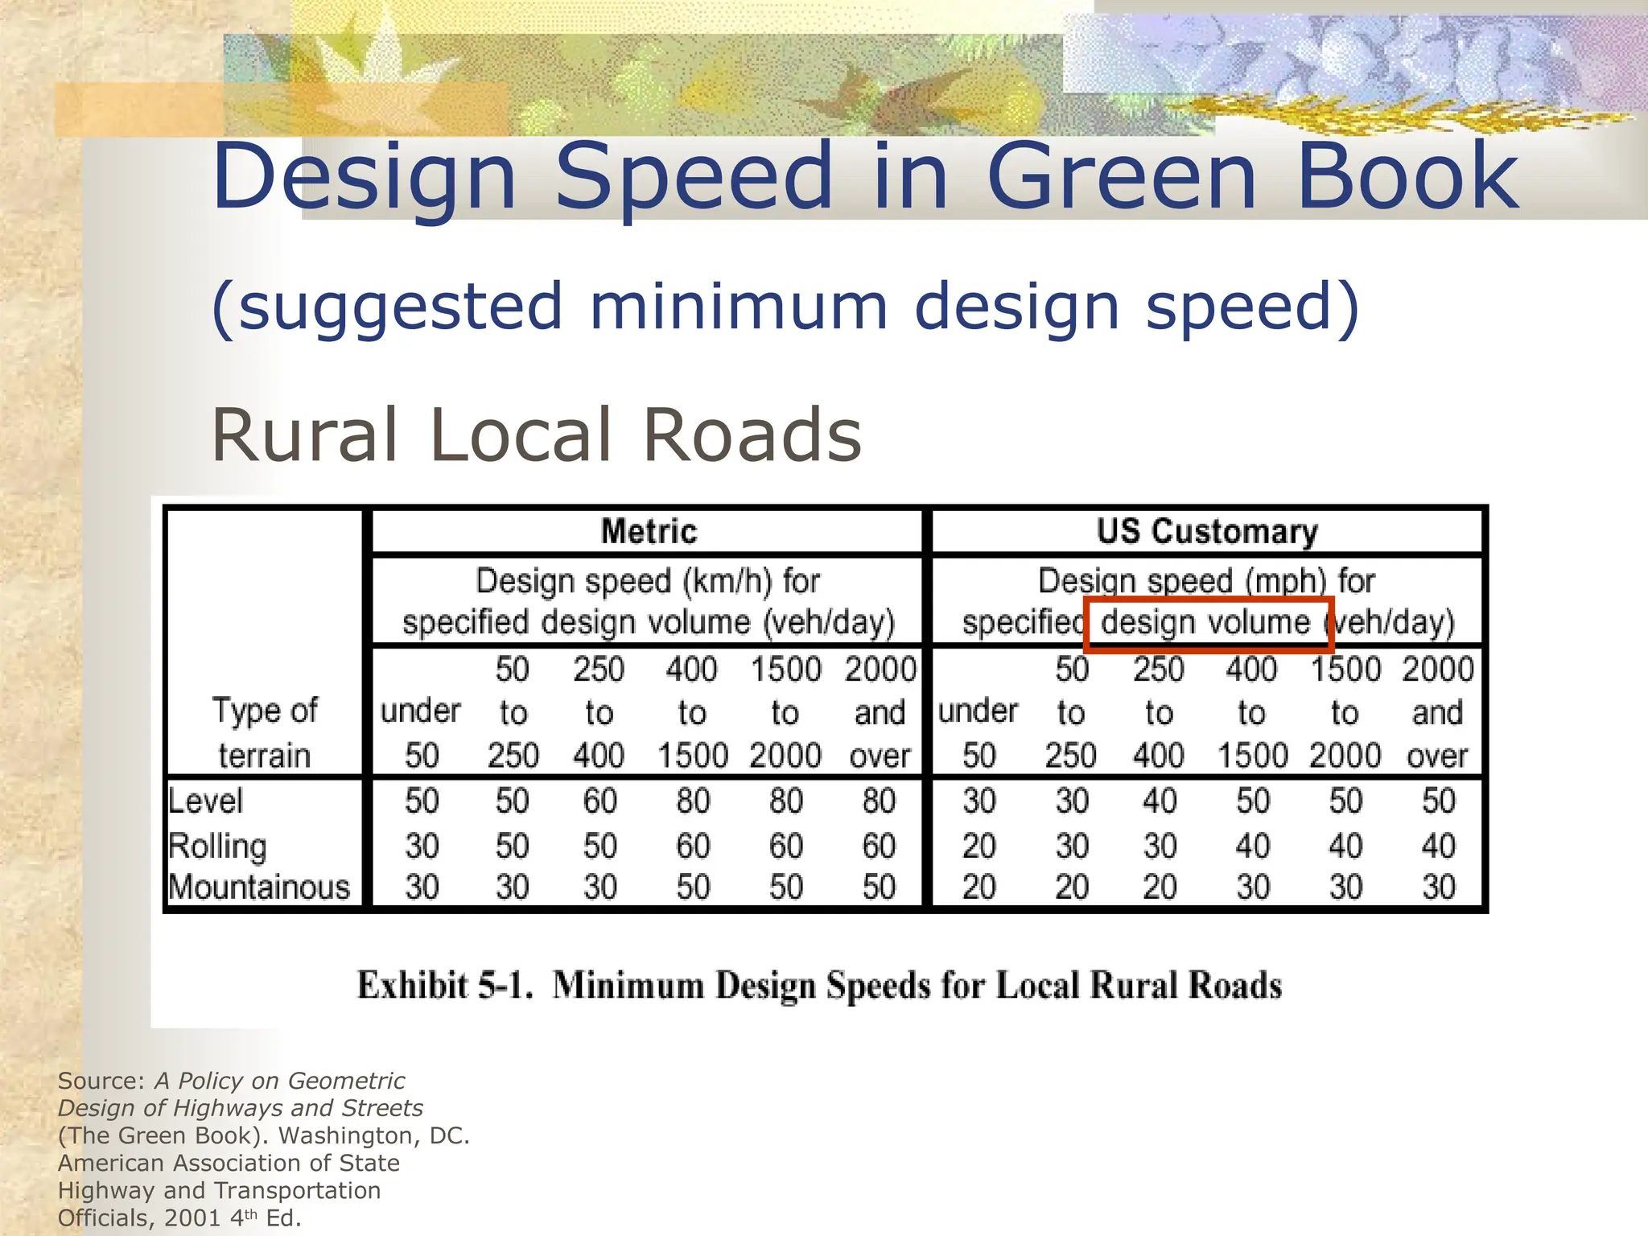Viewport: 1648px width, 1236px height.
Task: Click the "American Association of State" line
Action: (x=229, y=1163)
